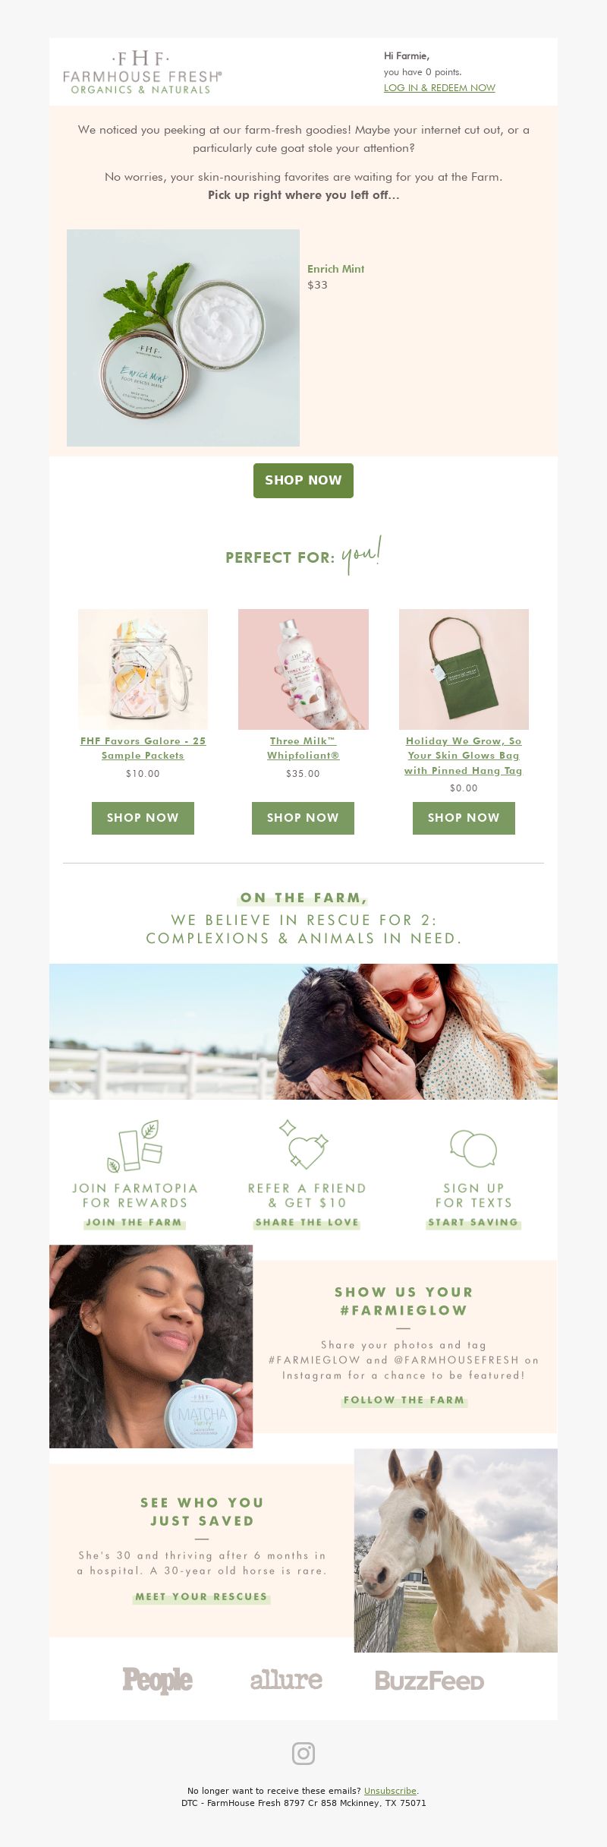This screenshot has height=1847, width=607.
Task: Click the Enrich Mint foot mask image
Action: click(183, 338)
